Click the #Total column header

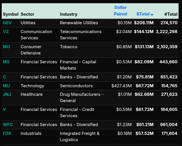click(x=171, y=14)
